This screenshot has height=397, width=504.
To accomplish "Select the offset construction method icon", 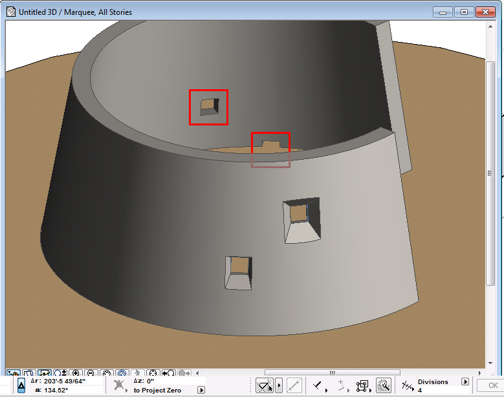I will pos(342,385).
